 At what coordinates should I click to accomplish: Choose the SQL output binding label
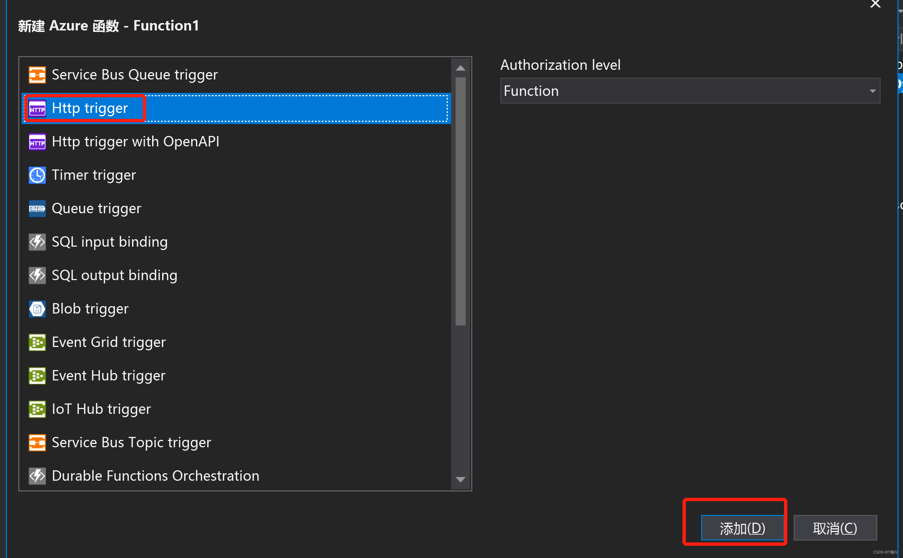(x=115, y=276)
